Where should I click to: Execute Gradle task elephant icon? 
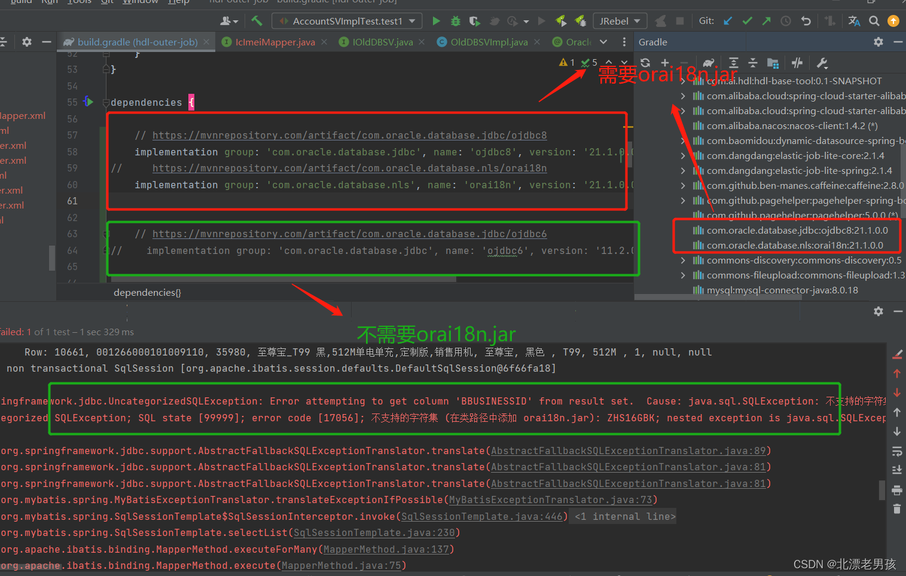[709, 63]
